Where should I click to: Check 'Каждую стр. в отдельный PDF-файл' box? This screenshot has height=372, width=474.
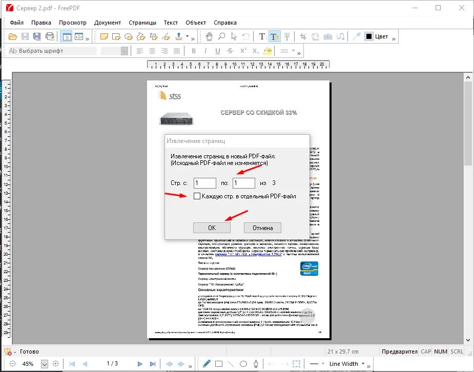(197, 196)
